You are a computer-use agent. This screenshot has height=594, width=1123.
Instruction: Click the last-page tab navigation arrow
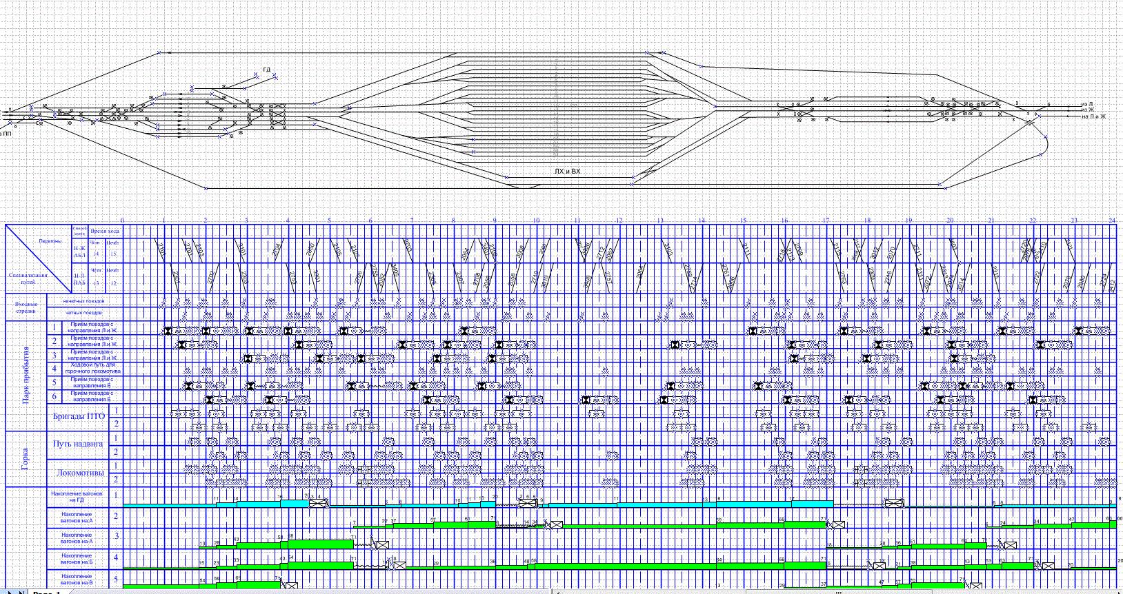21,592
